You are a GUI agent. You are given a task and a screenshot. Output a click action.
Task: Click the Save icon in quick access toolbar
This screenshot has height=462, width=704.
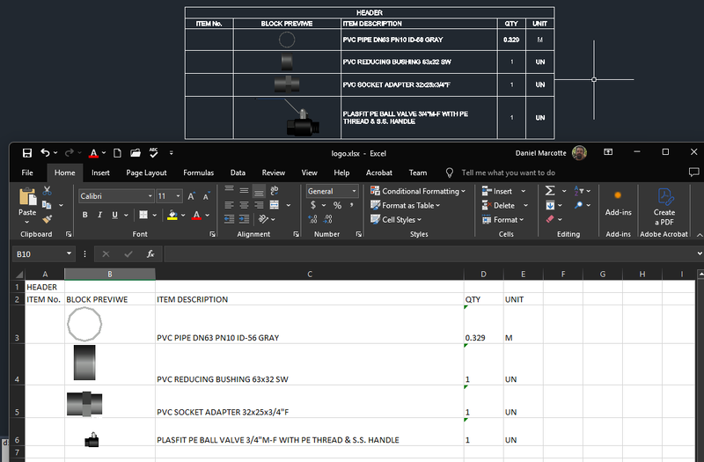tap(27, 153)
